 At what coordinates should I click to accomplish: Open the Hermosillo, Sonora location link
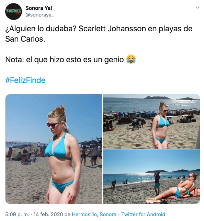click(x=94, y=214)
